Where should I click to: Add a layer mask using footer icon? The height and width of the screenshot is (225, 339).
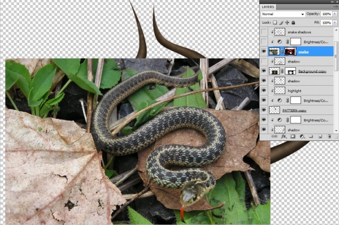tap(293, 136)
